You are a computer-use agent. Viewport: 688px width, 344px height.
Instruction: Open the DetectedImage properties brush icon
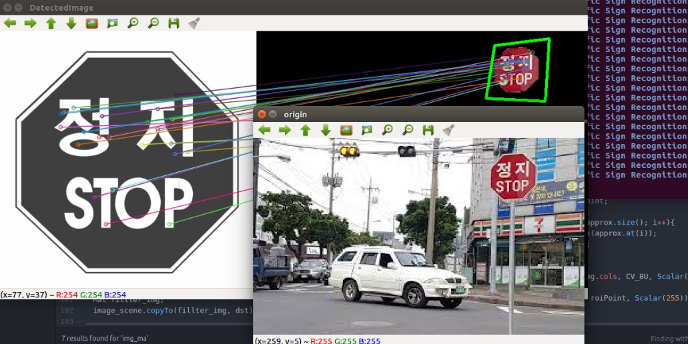click(194, 23)
